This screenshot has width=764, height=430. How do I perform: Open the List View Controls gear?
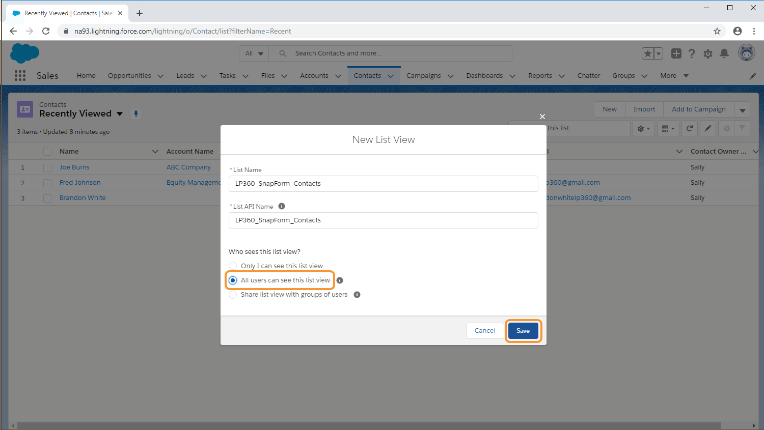pyautogui.click(x=644, y=129)
